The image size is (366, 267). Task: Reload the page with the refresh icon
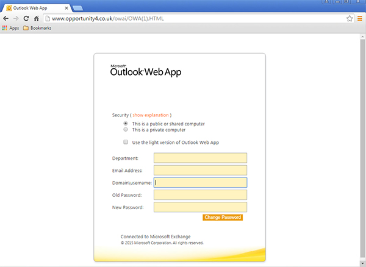26,18
